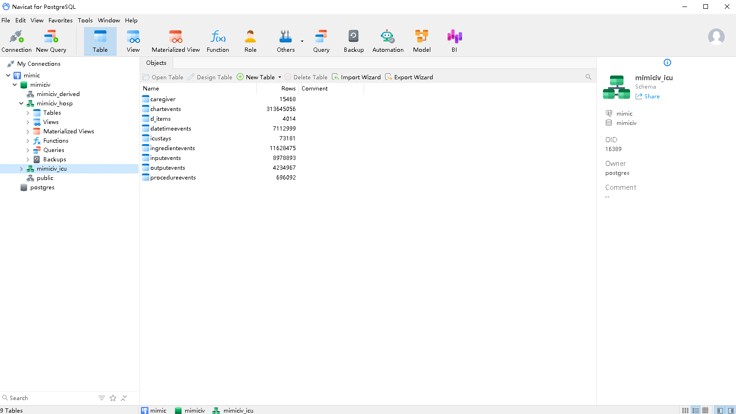Select the chartevents table row
736x414 pixels.
click(x=166, y=109)
